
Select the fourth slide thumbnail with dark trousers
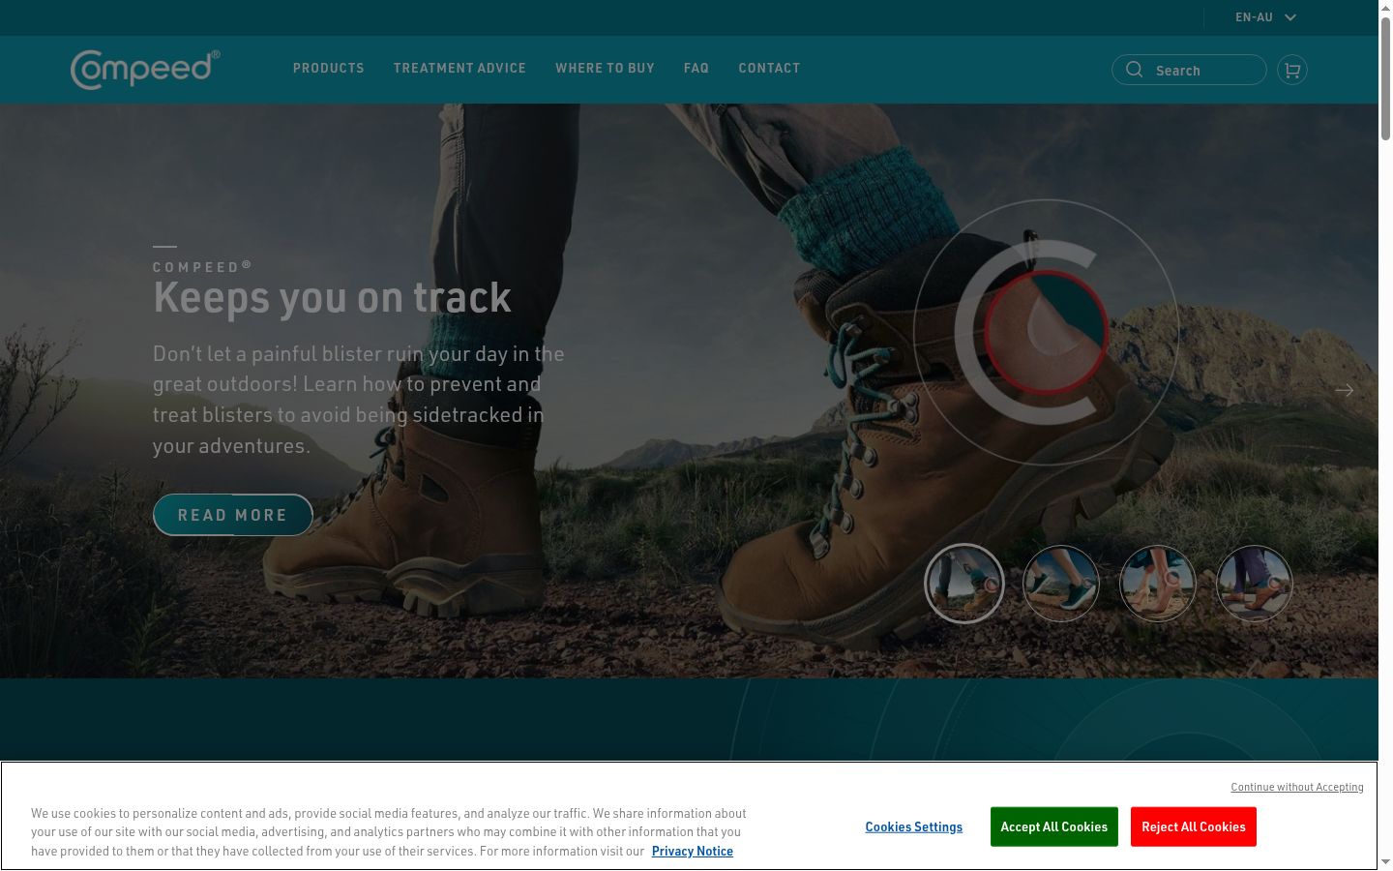click(1255, 584)
